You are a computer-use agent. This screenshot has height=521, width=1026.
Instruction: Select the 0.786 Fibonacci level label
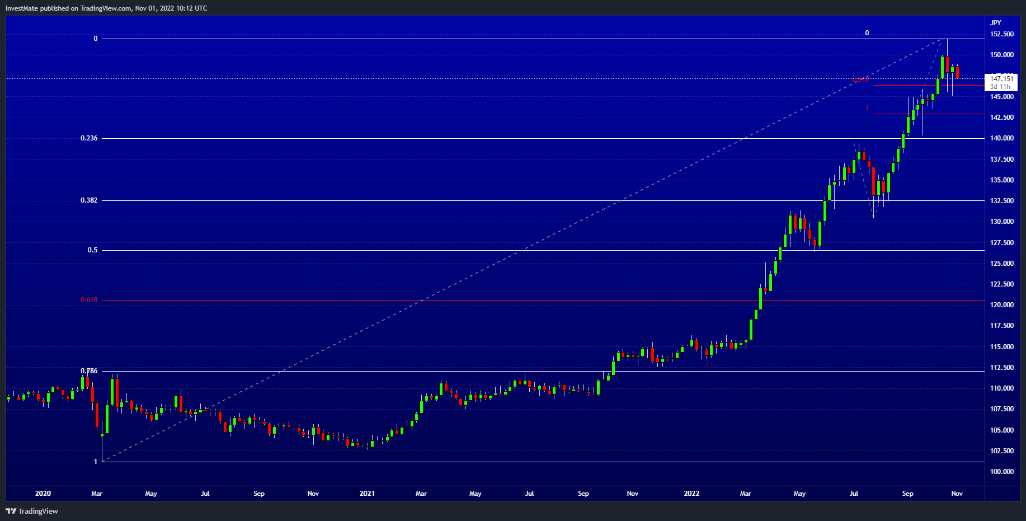click(89, 371)
